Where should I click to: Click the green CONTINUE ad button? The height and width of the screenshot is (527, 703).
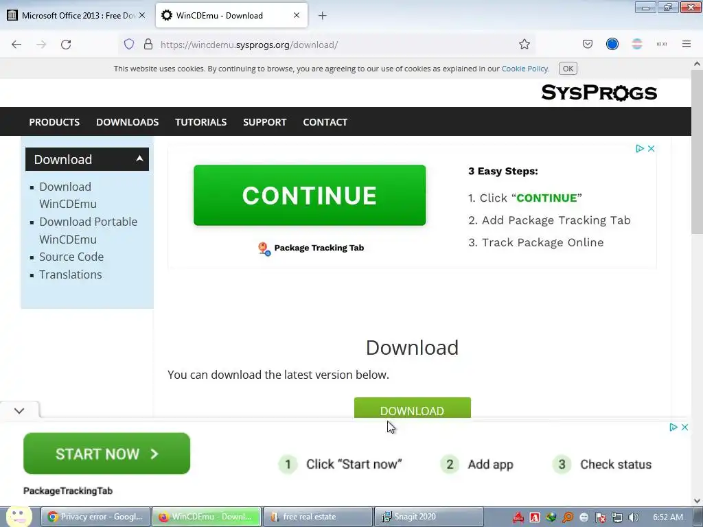[x=310, y=196]
